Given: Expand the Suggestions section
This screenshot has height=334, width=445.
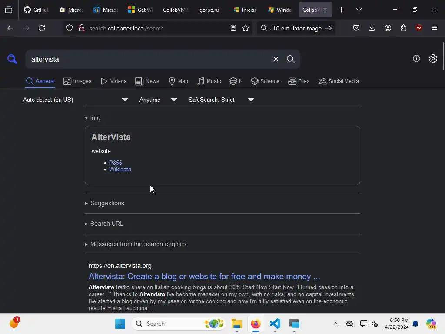Looking at the screenshot, I should pyautogui.click(x=104, y=204).
